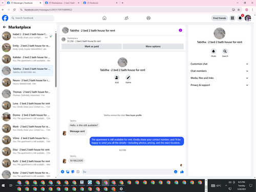Show hidden system tray icons
This screenshot has width=256, height=192.
click(x=226, y=185)
